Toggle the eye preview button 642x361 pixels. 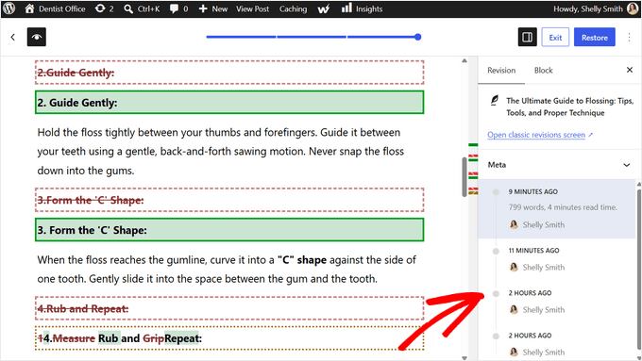click(x=37, y=37)
